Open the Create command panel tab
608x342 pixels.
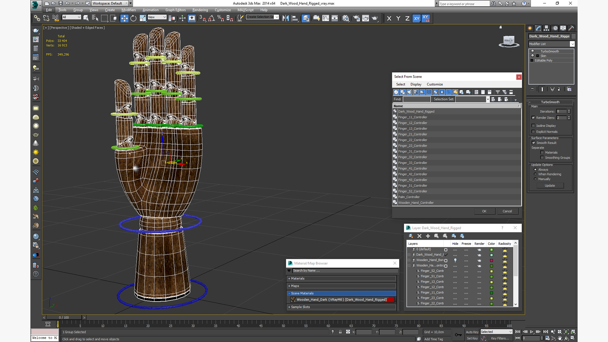tap(530, 28)
